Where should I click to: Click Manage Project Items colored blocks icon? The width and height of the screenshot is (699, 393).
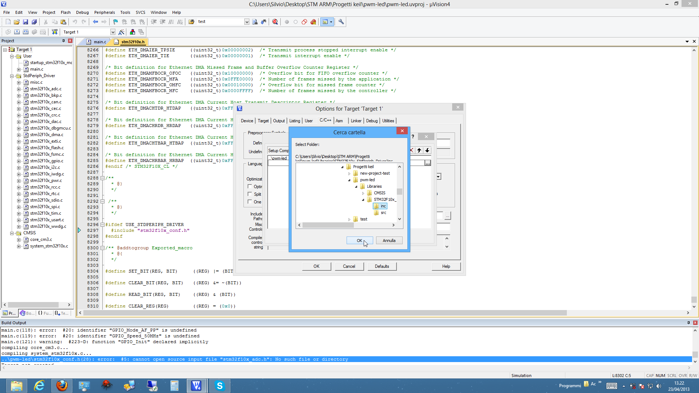point(133,32)
